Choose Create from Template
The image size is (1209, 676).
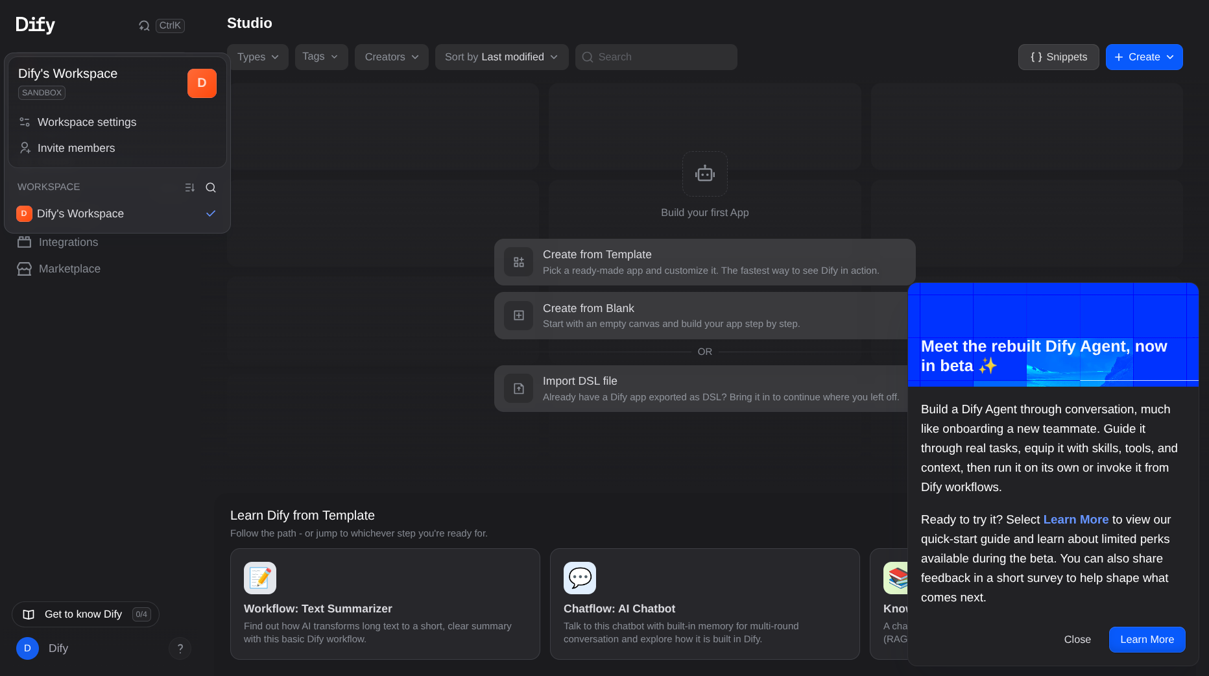tap(704, 262)
